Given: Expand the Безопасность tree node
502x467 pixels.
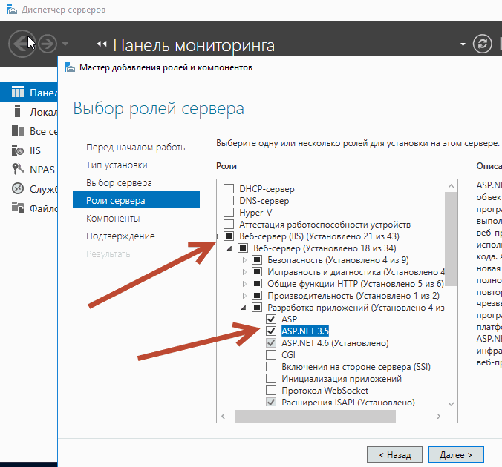Looking at the screenshot, I should pyautogui.click(x=245, y=260).
